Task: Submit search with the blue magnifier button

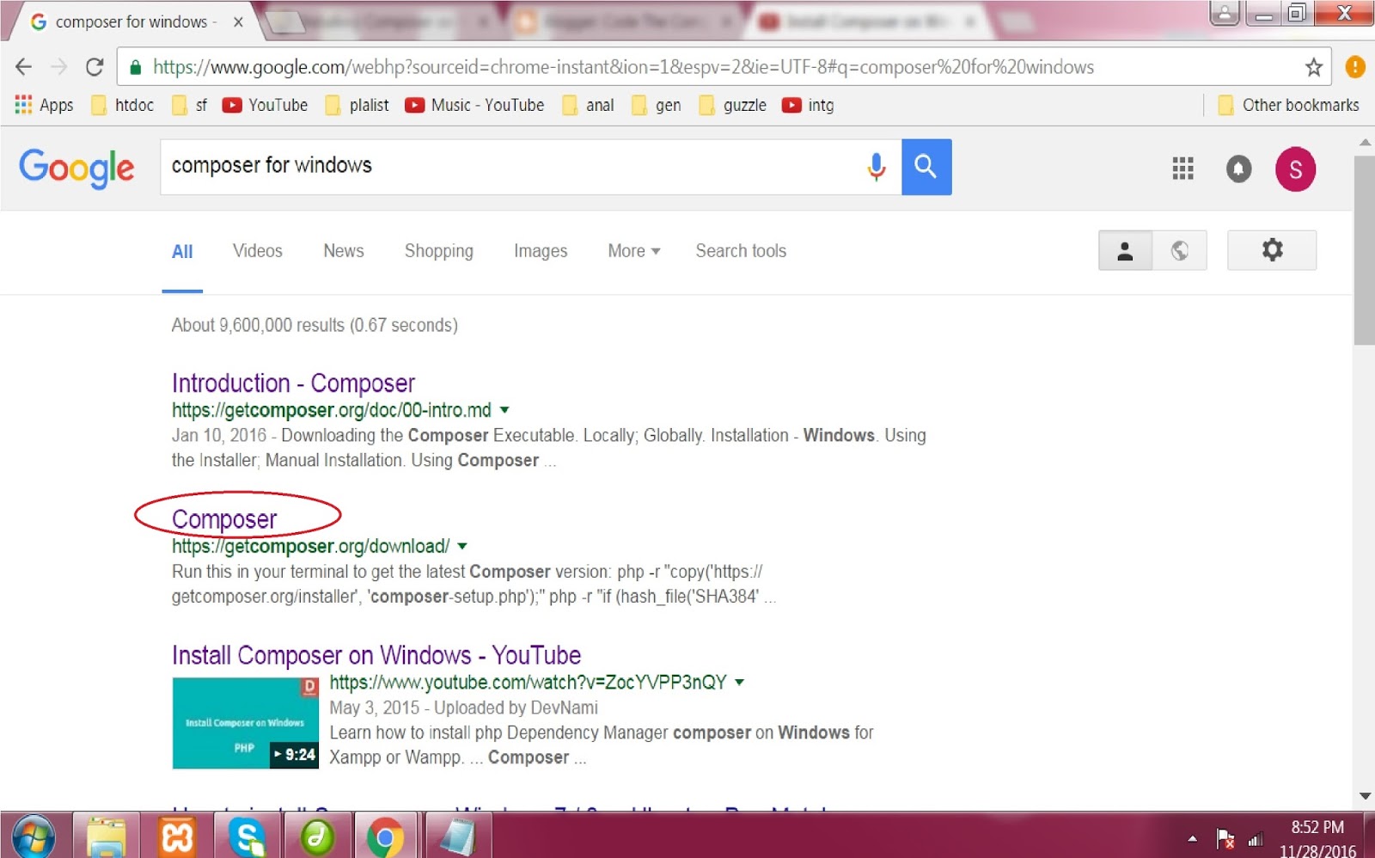Action: point(926,167)
